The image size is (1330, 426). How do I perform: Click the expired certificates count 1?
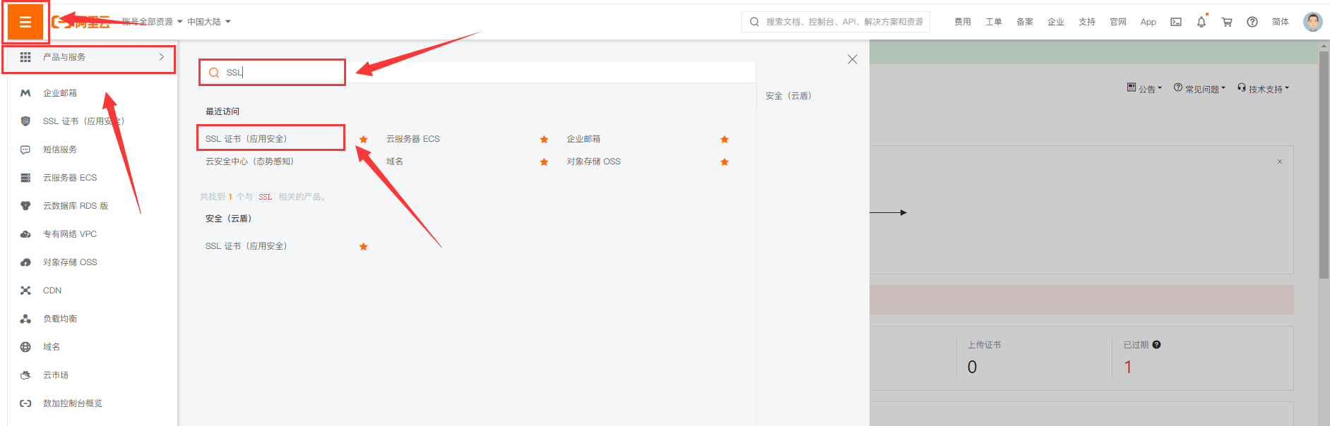pos(1128,367)
